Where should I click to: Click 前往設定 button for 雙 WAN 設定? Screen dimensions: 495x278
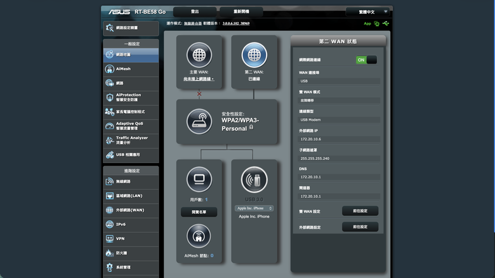click(360, 211)
